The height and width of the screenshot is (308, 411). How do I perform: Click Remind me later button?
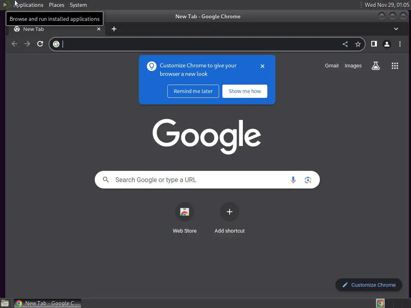pyautogui.click(x=193, y=91)
